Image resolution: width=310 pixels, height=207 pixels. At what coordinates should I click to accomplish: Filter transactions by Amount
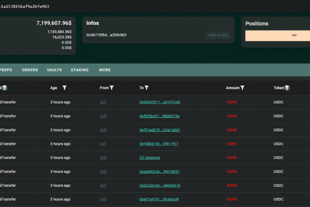242,88
